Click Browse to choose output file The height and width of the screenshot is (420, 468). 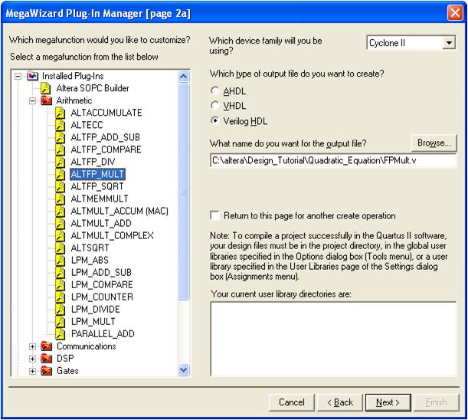pos(434,143)
